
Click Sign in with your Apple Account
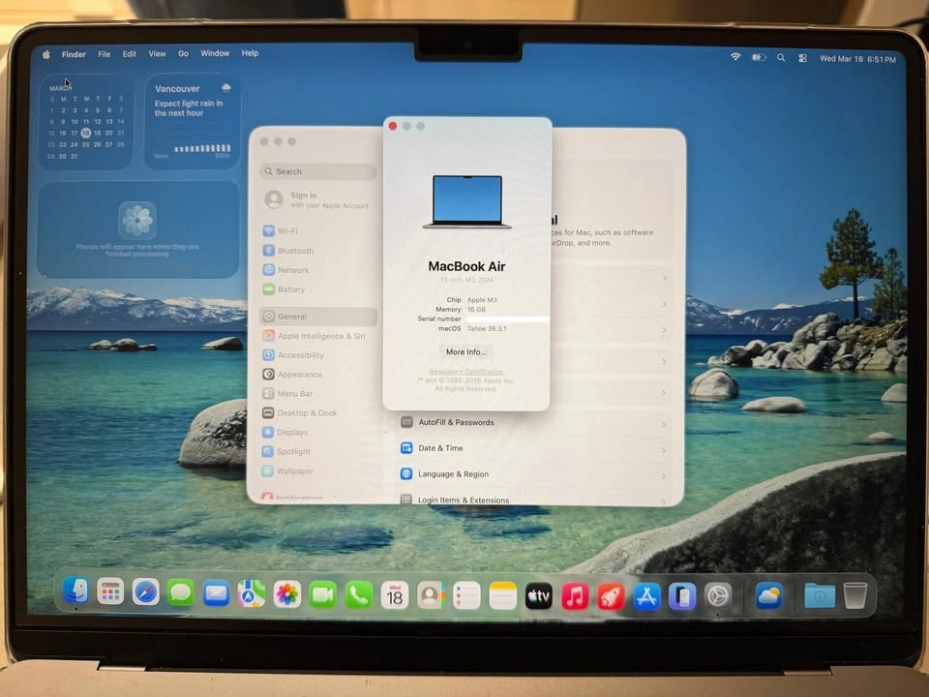[x=317, y=199]
